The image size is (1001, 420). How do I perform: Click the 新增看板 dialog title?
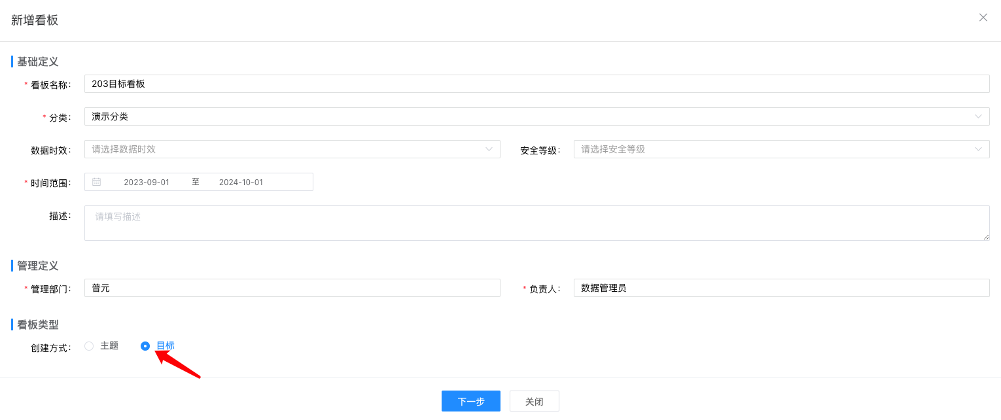(35, 20)
